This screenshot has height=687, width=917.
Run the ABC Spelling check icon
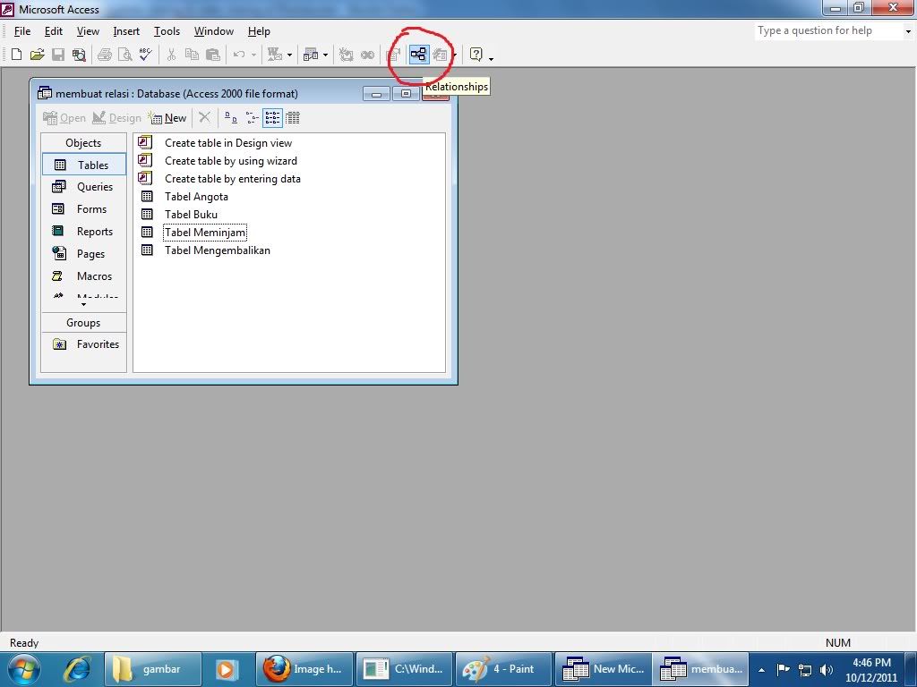pyautogui.click(x=146, y=55)
